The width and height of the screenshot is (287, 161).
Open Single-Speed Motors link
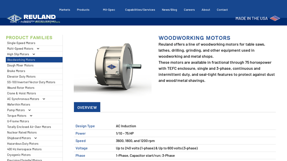click(21, 43)
